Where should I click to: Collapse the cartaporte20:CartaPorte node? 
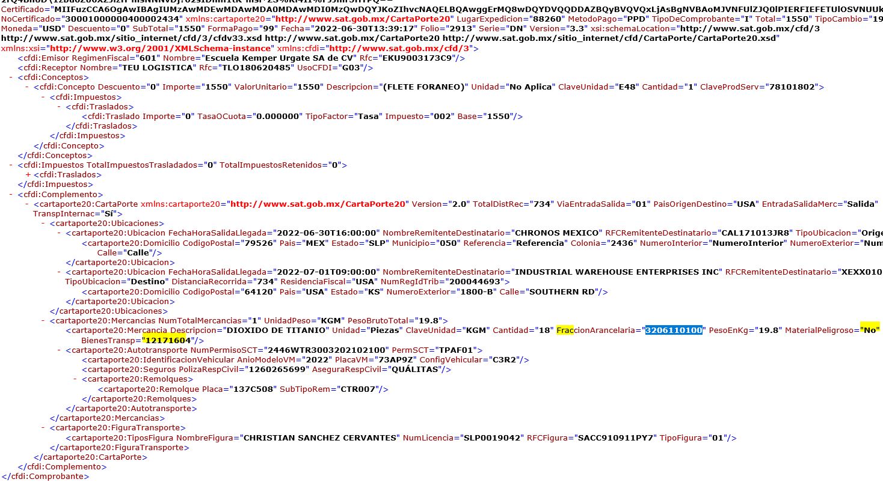pos(28,204)
